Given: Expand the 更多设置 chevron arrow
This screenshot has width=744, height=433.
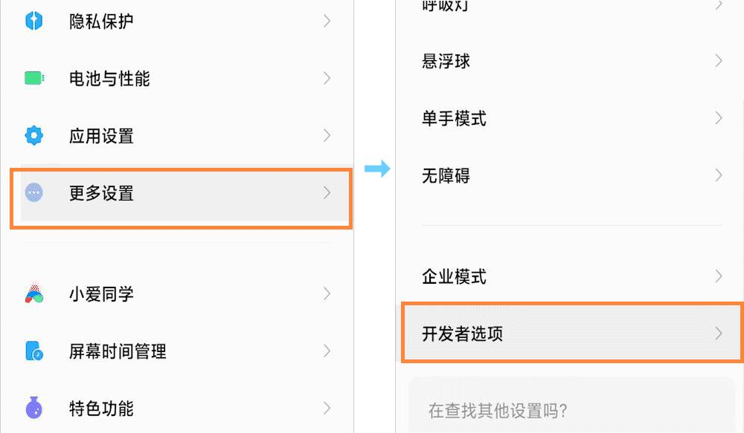Looking at the screenshot, I should pos(327,193).
